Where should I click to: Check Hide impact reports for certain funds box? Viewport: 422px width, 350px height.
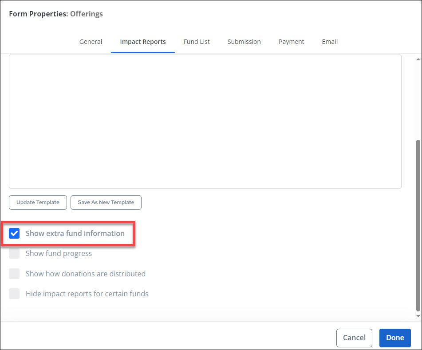[15, 294]
